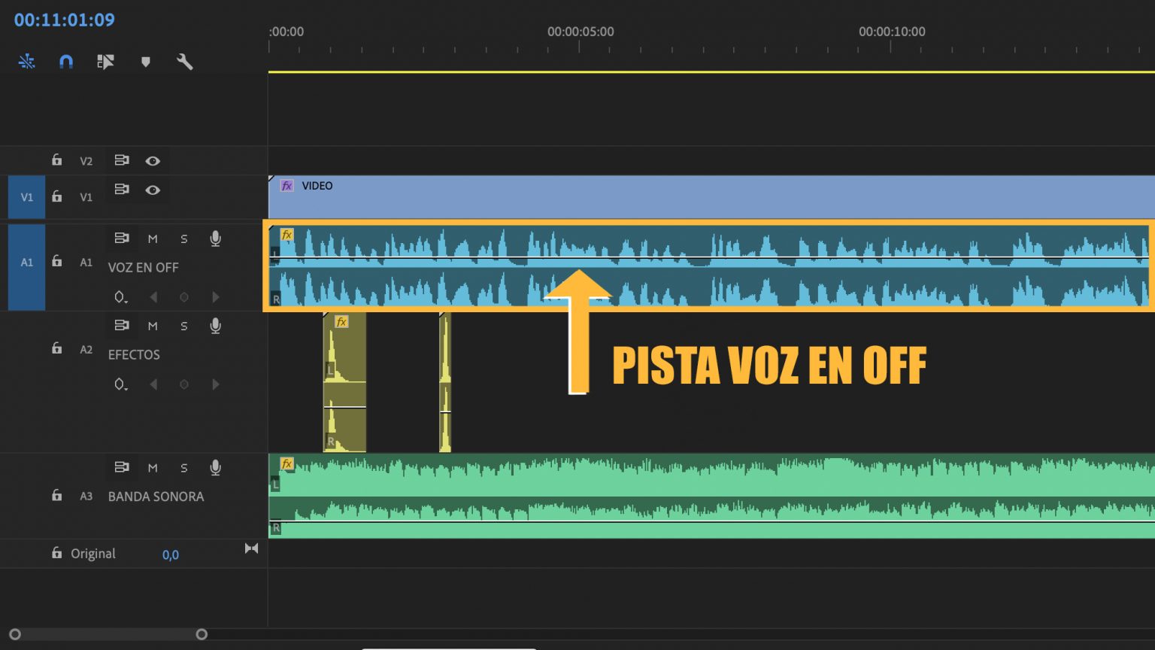
Task: Open keyframe options on EFECTOS track
Action: [x=121, y=384]
